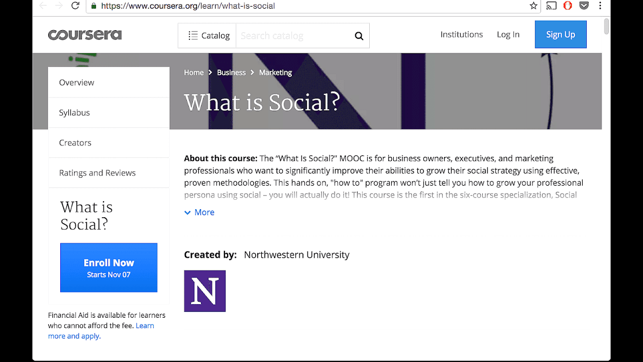Image resolution: width=643 pixels, height=362 pixels.
Task: Click the Home breadcrumb
Action: (x=193, y=72)
